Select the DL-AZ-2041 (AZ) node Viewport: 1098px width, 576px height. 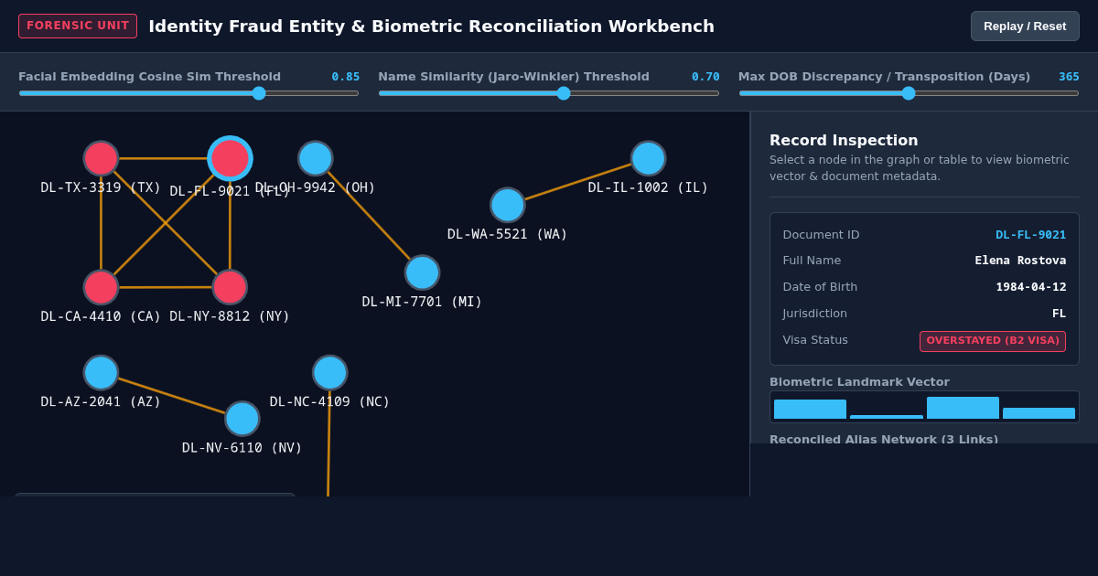click(101, 372)
